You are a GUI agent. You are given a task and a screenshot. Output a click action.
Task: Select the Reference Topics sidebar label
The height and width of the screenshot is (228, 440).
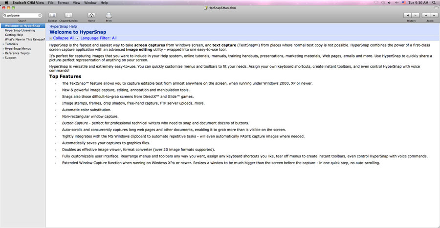point(17,53)
